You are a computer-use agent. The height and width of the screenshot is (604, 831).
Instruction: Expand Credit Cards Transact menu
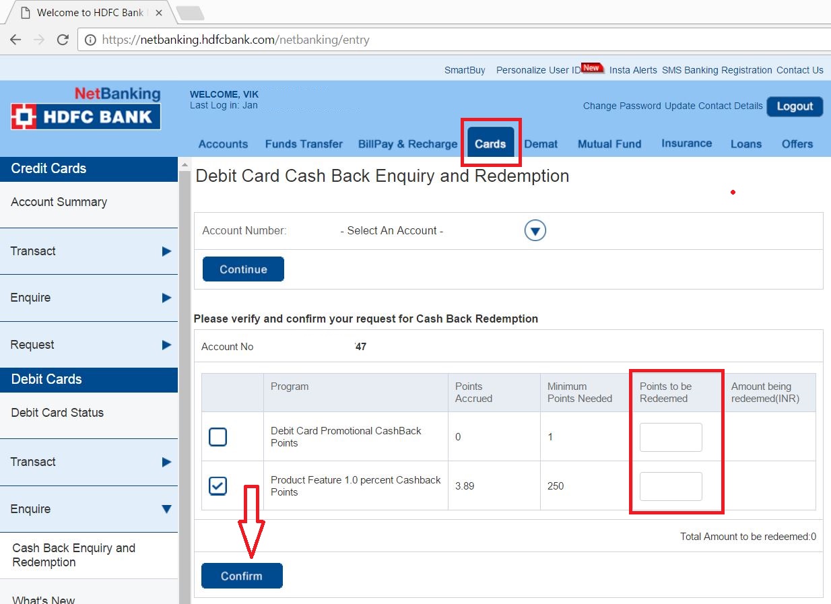click(x=89, y=251)
